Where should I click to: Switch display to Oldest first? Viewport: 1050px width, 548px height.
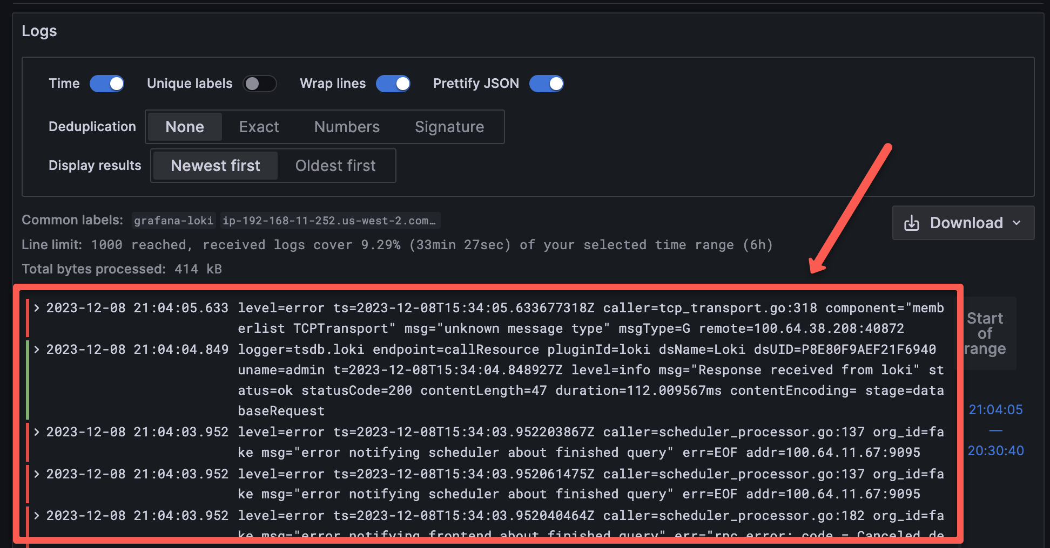(x=335, y=166)
